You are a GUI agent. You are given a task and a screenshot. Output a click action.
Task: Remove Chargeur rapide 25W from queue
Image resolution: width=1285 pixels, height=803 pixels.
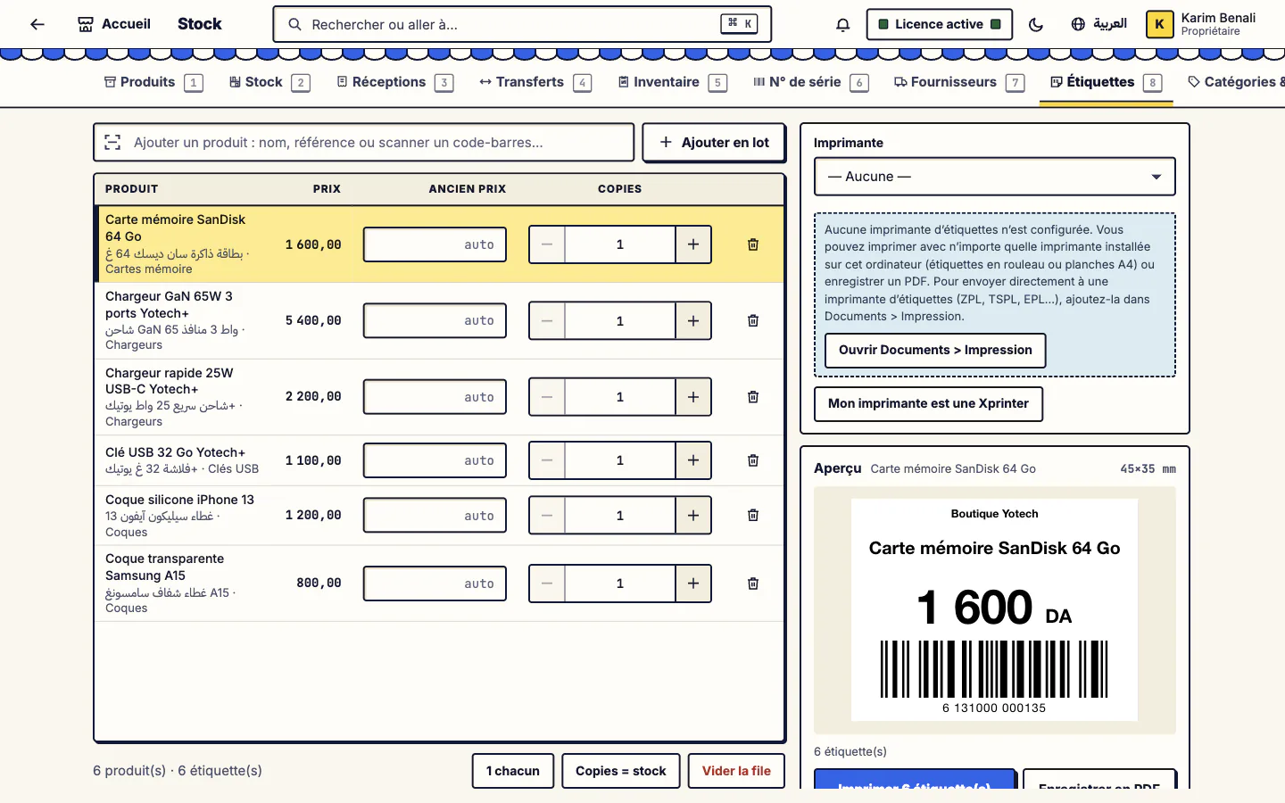(x=753, y=397)
